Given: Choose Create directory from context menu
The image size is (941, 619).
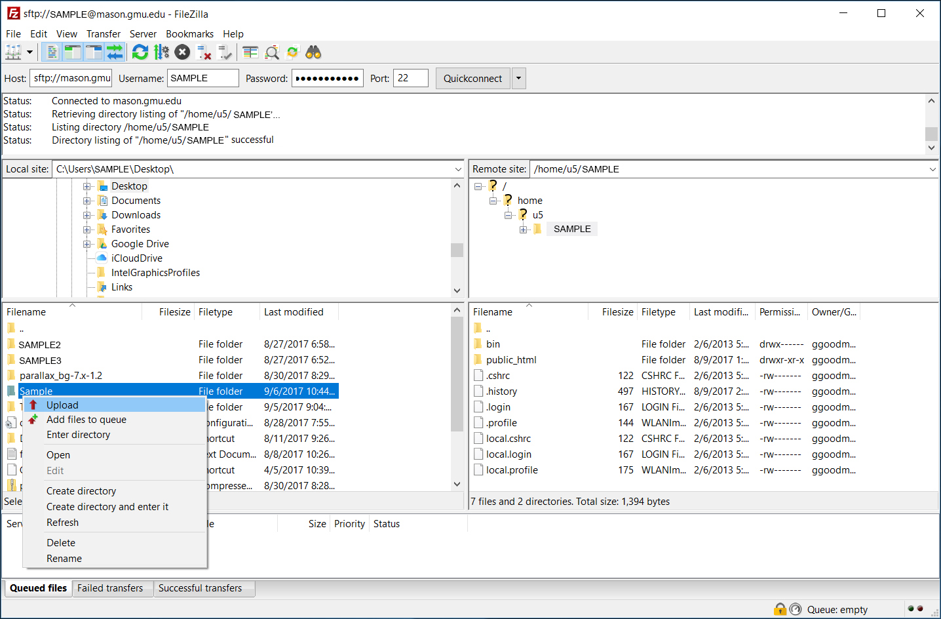Looking at the screenshot, I should (115, 491).
